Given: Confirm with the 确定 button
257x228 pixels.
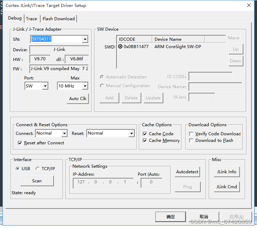Looking at the screenshot, I should pos(171,217).
